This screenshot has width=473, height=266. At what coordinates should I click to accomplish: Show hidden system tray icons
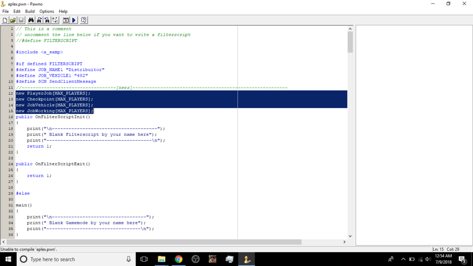(403, 259)
